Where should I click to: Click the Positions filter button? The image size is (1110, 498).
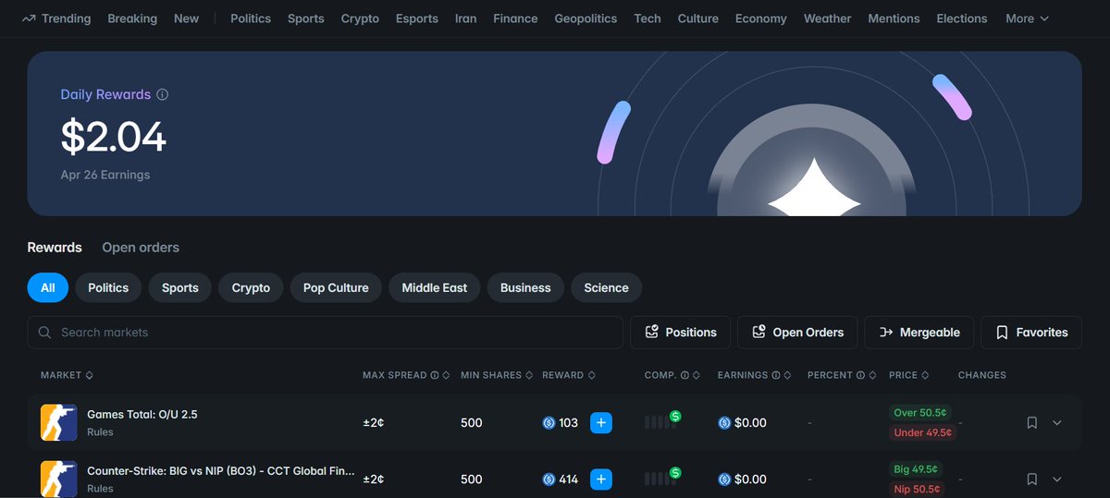pos(680,333)
